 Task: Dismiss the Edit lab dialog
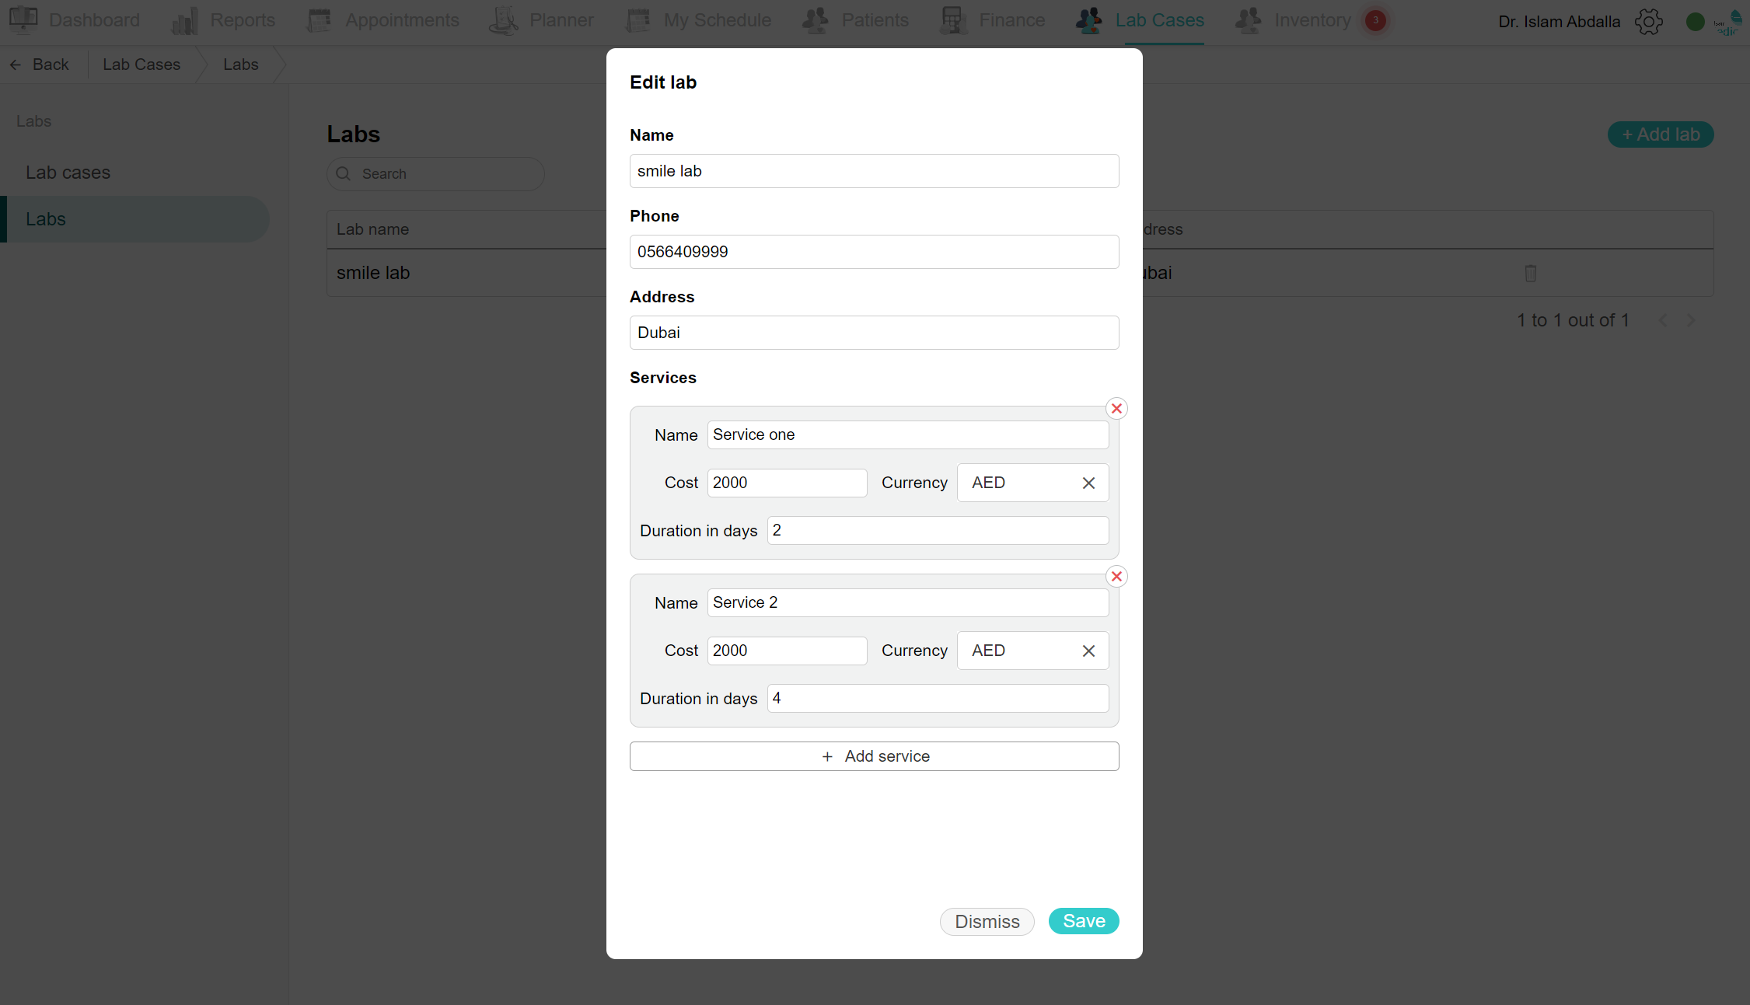pos(987,922)
